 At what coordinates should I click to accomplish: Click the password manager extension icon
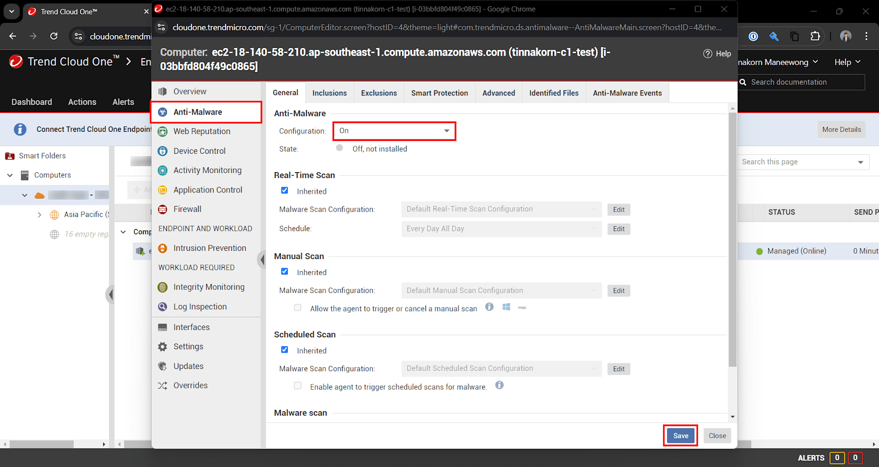(753, 36)
